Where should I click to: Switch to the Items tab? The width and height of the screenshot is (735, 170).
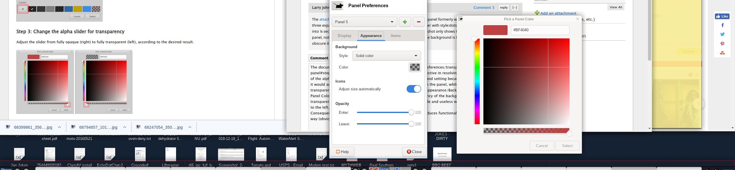[x=396, y=36]
